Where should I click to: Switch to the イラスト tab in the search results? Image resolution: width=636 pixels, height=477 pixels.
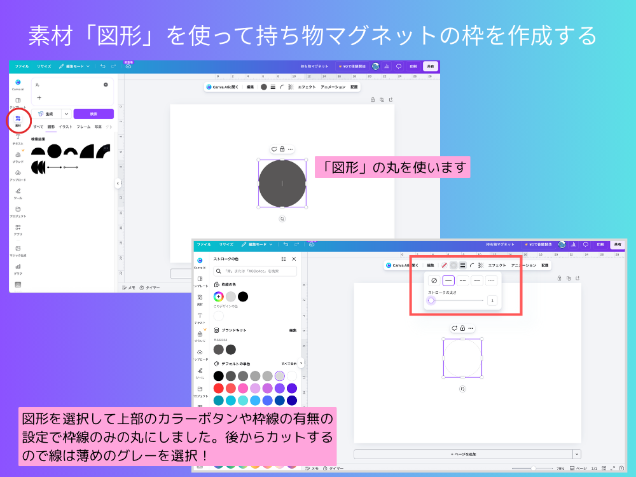point(65,127)
